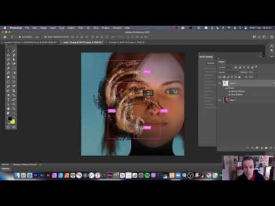Toggle Show Transform Controls checkbox
Screen dimensions: 275x206
(45, 37)
